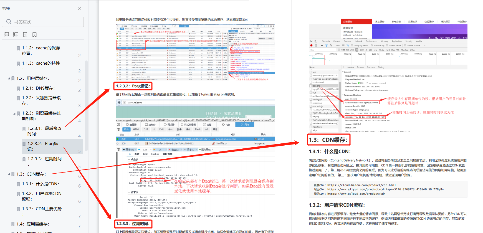Click the Chrome DevTools cache-control screenshot image
The height and width of the screenshot is (233, 483).
[x=388, y=76]
